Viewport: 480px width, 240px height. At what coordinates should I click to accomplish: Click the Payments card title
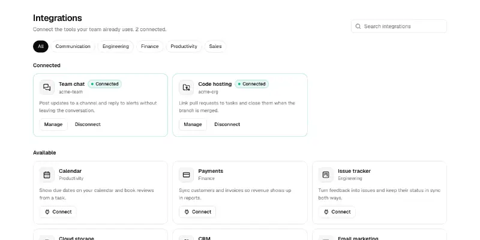211,171
